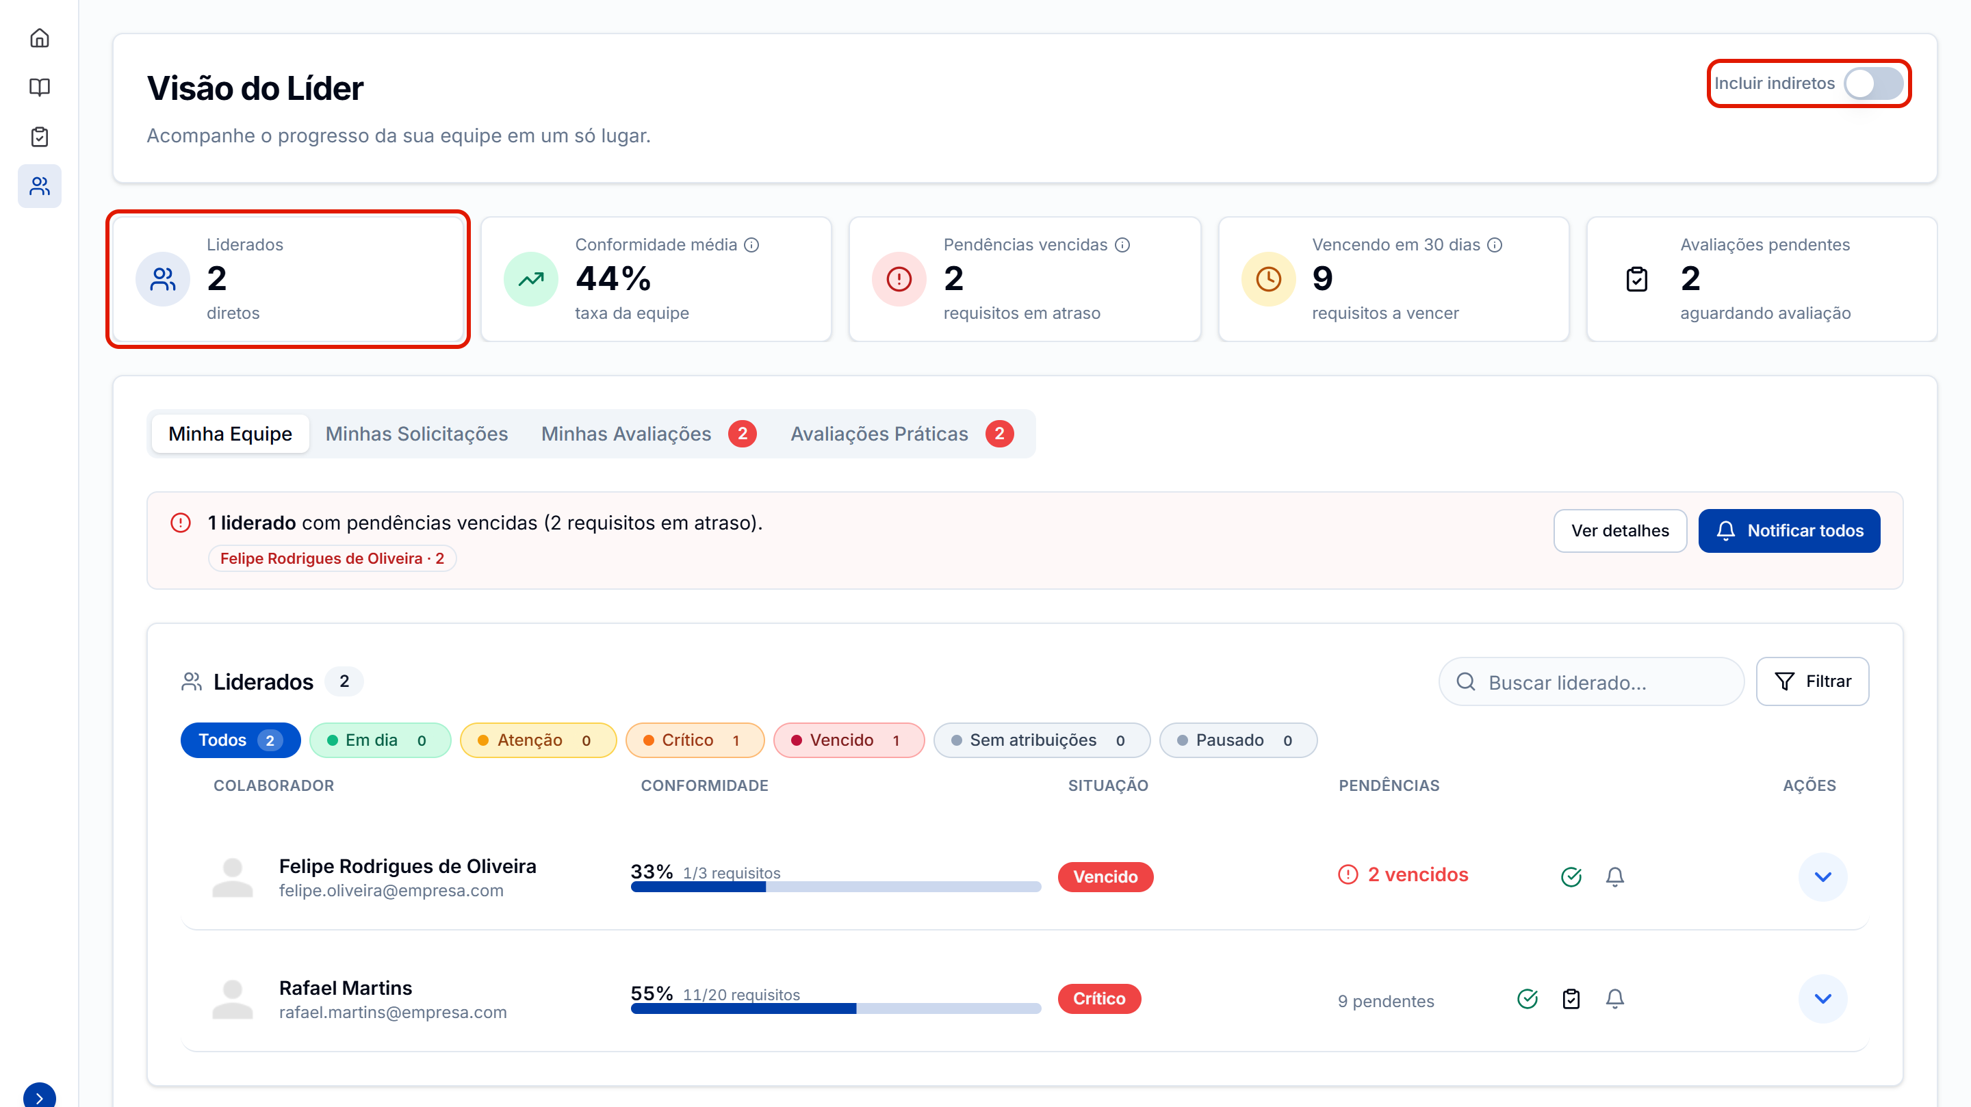Click Vencido status badge for Felipe
This screenshot has height=1107, width=1971.
pyautogui.click(x=1105, y=876)
